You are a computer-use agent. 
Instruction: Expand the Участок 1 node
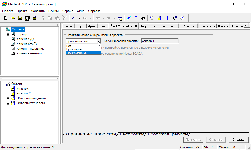[x=8, y=89]
